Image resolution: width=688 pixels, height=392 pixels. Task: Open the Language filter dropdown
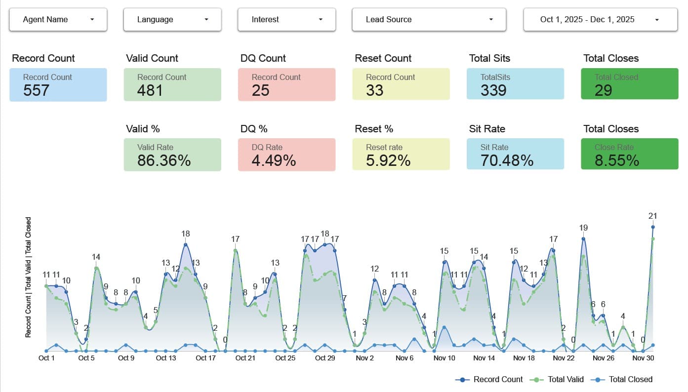172,19
